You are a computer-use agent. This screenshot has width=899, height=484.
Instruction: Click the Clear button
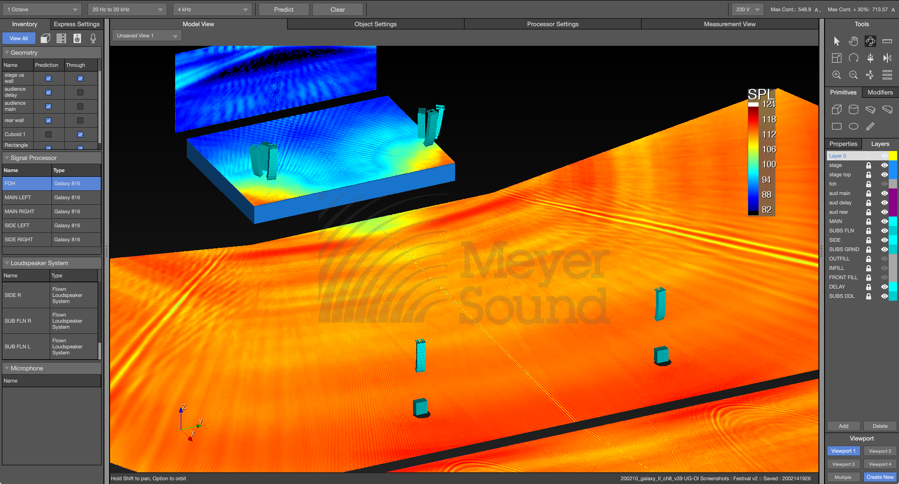(x=338, y=9)
